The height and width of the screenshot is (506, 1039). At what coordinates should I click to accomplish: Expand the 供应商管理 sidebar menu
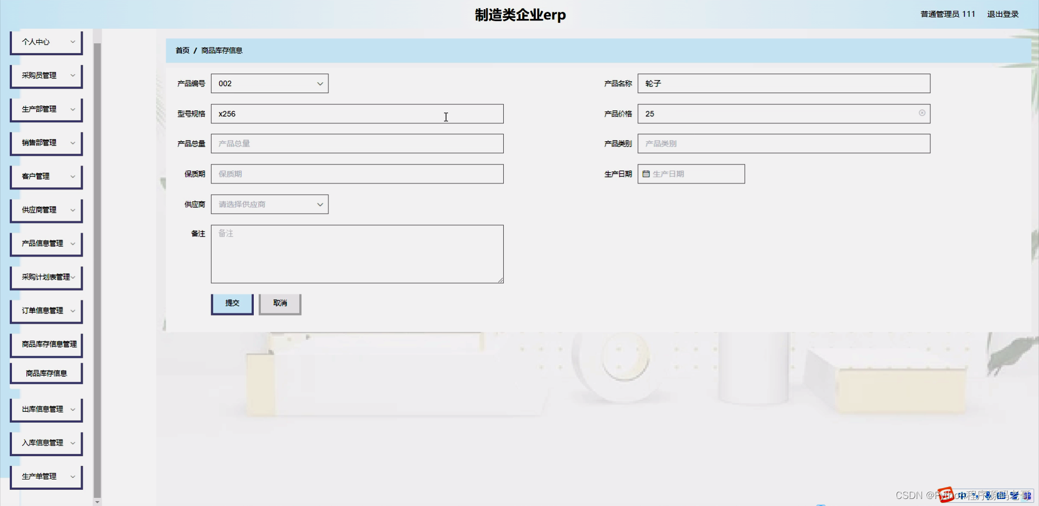(x=46, y=210)
